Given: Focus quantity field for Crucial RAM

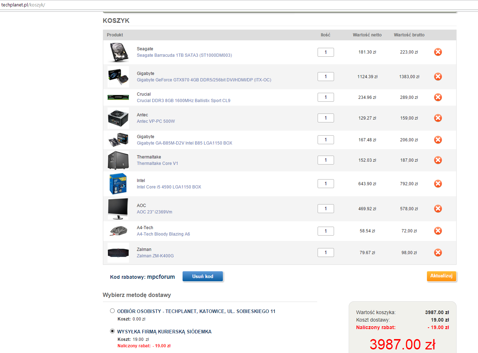Looking at the screenshot, I should [x=326, y=97].
